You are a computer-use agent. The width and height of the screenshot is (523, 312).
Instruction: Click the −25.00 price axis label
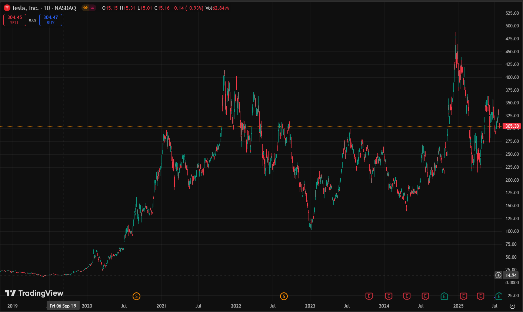pos(512,296)
